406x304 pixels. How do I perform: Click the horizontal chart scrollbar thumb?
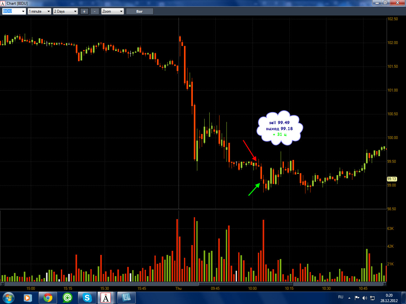pos(246,284)
